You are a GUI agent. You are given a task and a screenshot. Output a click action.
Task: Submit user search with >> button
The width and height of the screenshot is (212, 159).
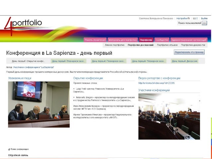pyautogui.click(x=204, y=23)
